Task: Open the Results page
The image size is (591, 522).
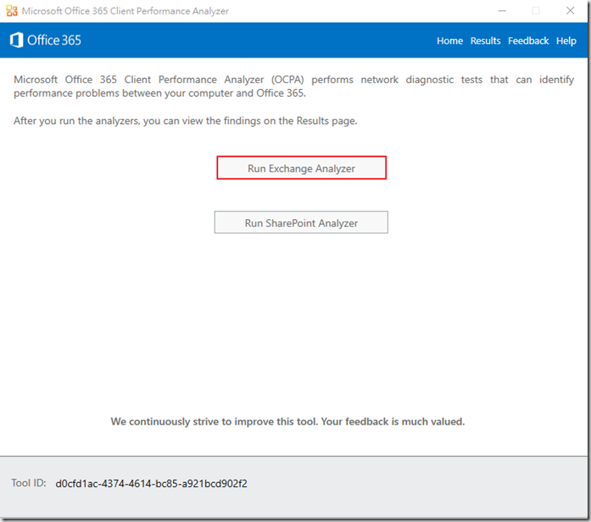Action: tap(486, 41)
